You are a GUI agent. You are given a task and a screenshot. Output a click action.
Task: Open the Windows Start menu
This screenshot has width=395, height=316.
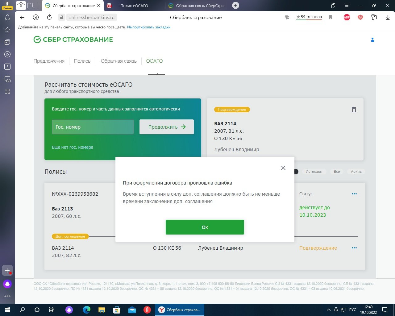(x=7, y=310)
